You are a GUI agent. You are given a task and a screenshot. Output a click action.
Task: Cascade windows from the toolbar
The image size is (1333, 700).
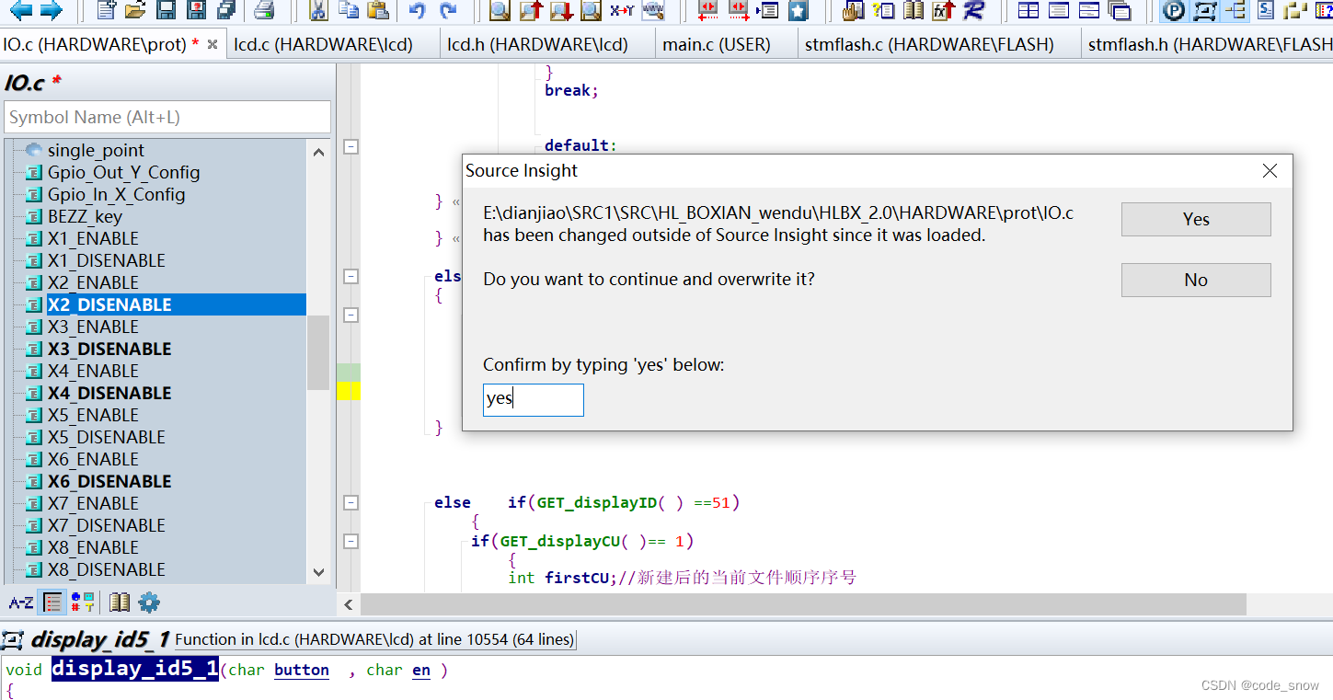(1120, 10)
